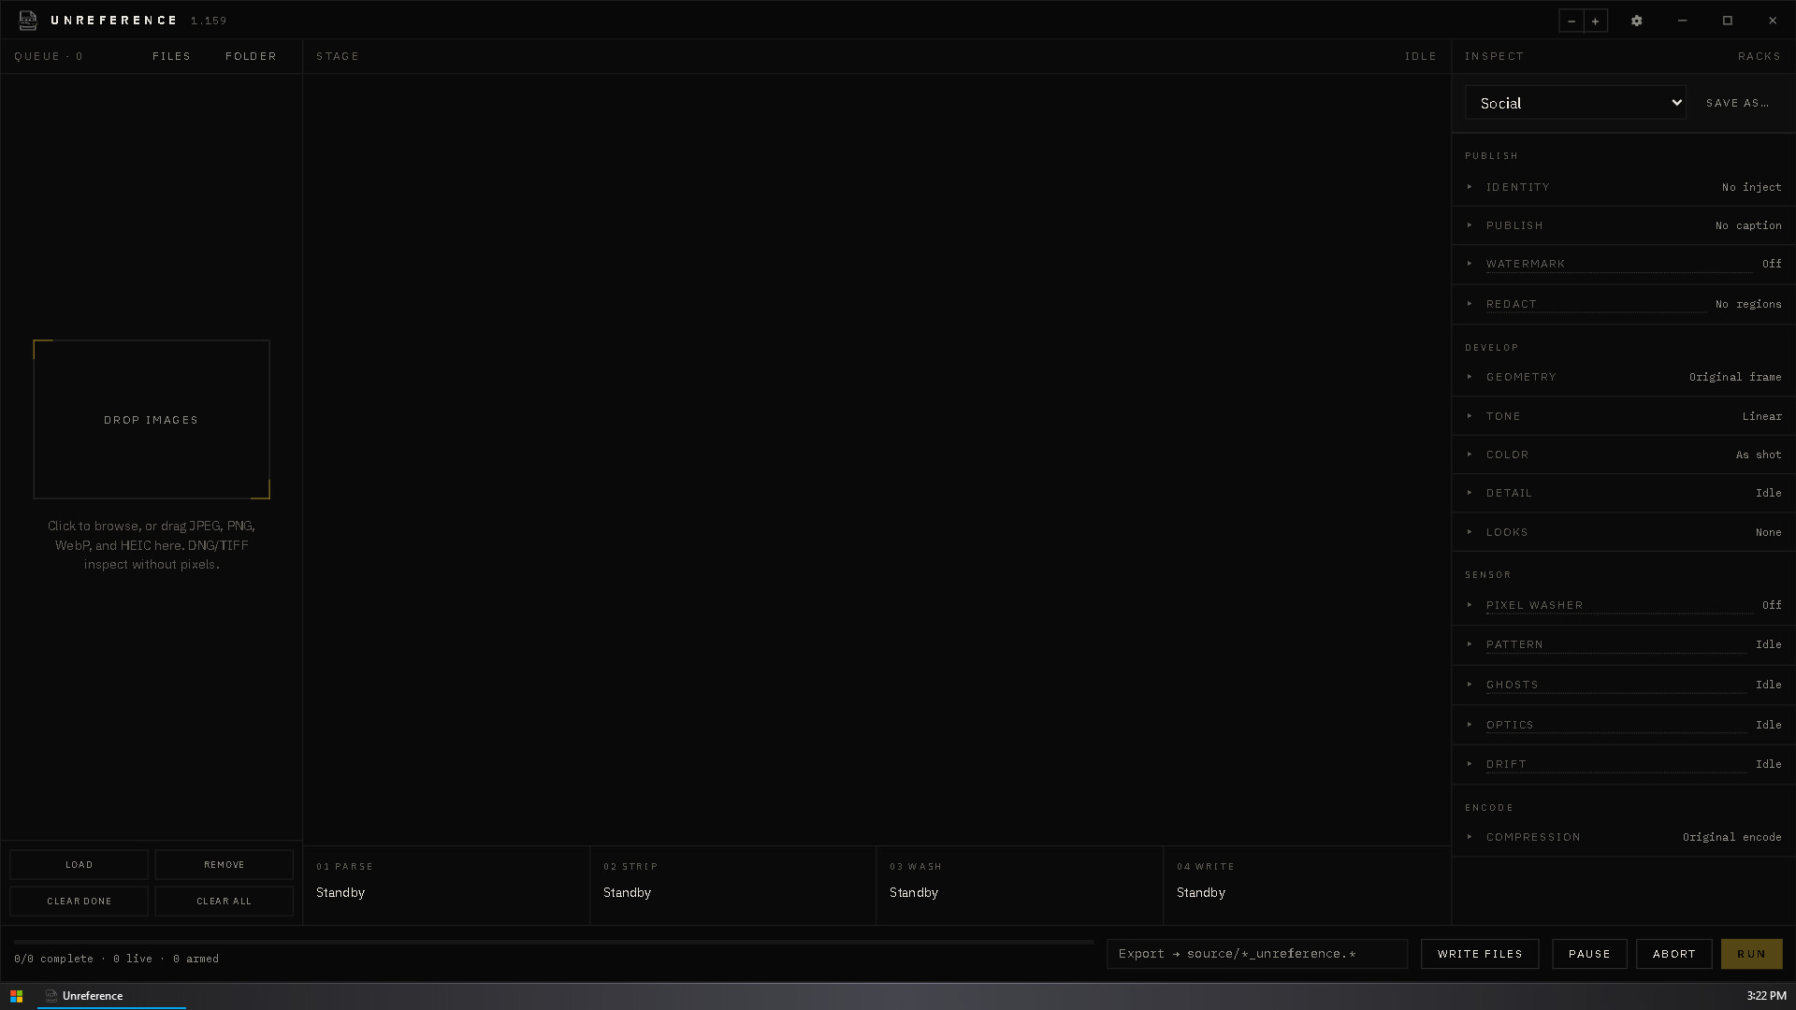Screen dimensions: 1796x1010
Task: Switch to the FOLDER tab
Action: [x=251, y=56]
